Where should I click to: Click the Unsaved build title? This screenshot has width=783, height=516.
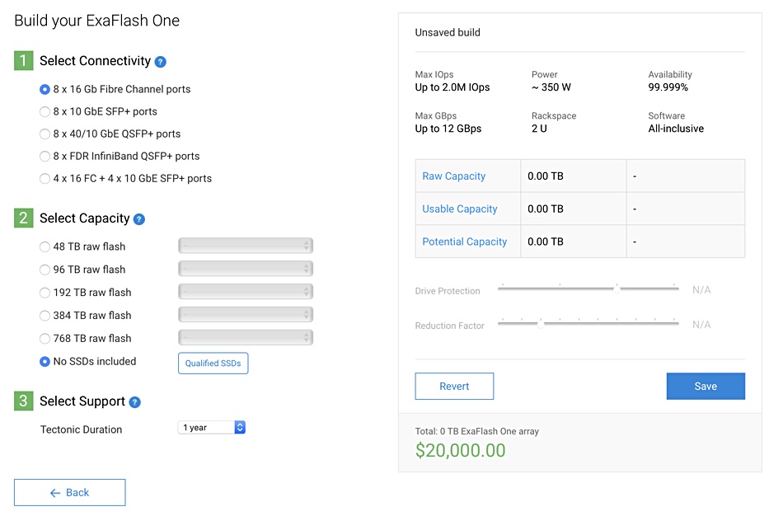(448, 32)
